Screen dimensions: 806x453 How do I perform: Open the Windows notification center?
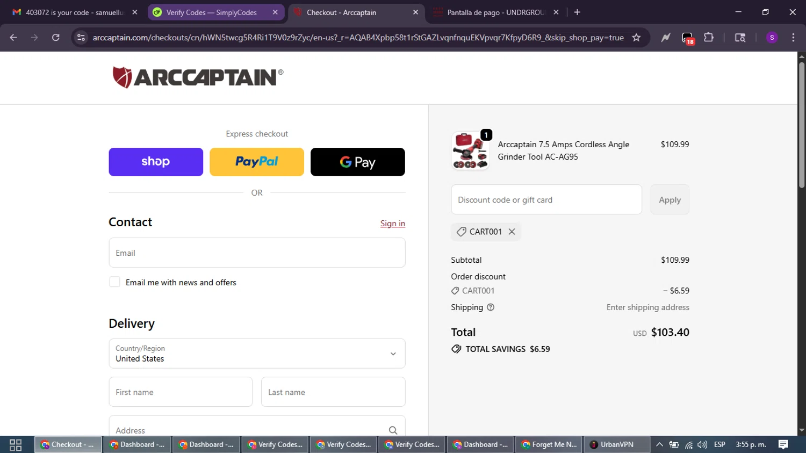tap(783, 445)
